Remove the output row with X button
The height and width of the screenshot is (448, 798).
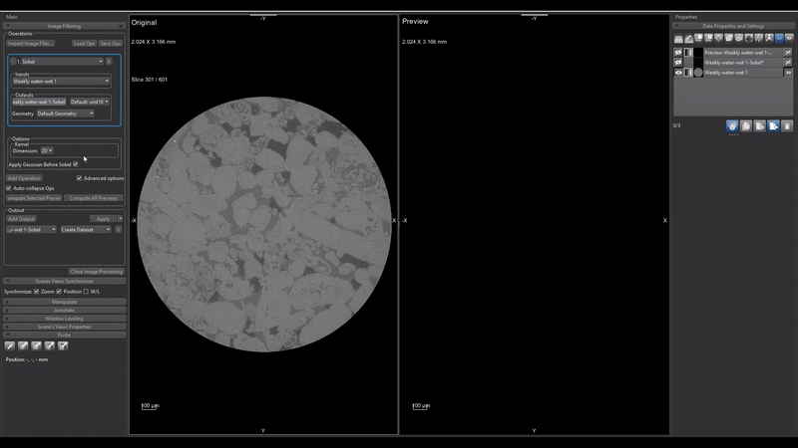tap(118, 230)
